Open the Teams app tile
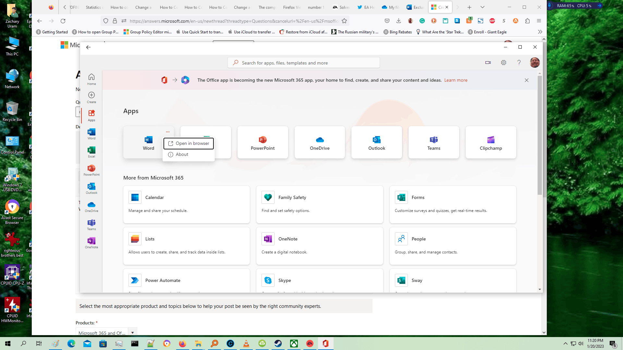The height and width of the screenshot is (350, 623). [x=434, y=143]
